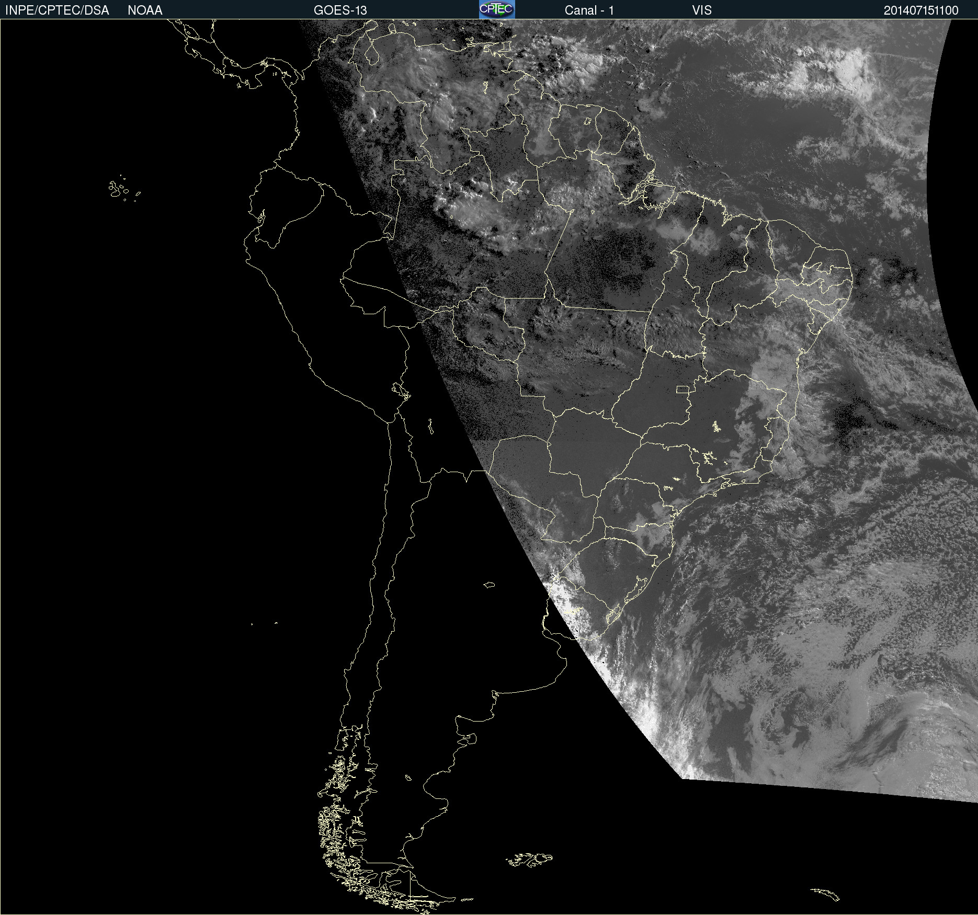
Task: Select the Mar Chiquita lagoon outline
Action: [x=489, y=585]
